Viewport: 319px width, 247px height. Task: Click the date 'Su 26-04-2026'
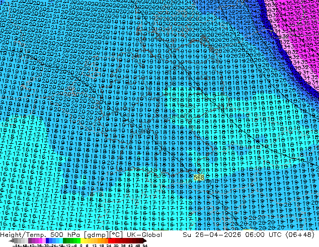[x=213, y=235]
